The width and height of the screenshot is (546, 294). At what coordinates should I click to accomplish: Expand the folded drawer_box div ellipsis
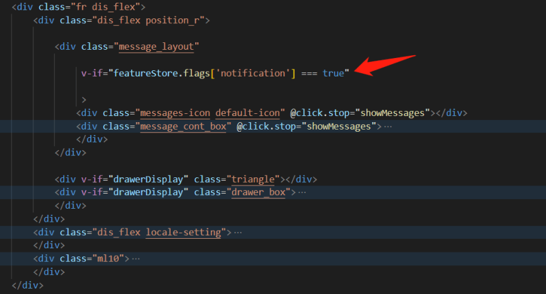point(302,192)
